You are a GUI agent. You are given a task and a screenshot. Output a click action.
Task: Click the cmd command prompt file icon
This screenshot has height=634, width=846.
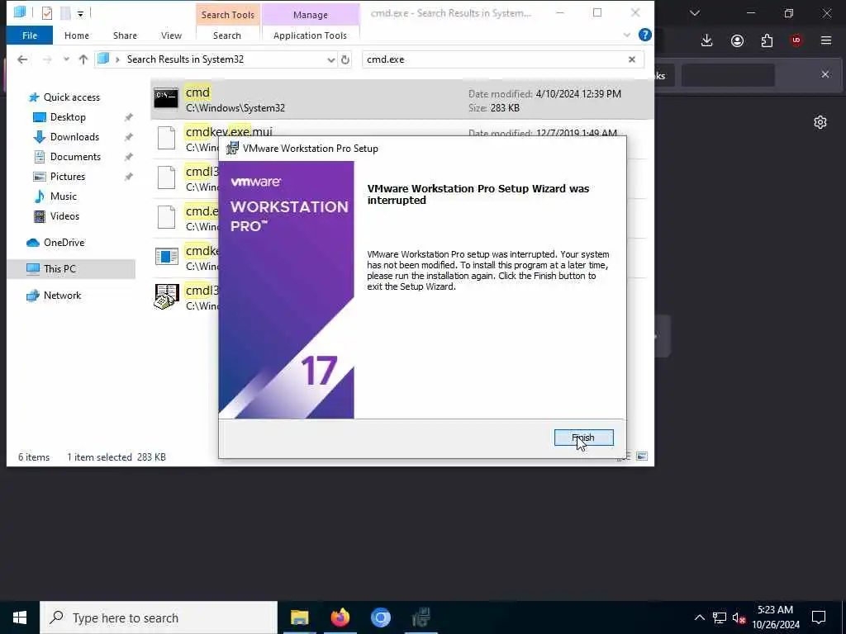[x=165, y=99]
